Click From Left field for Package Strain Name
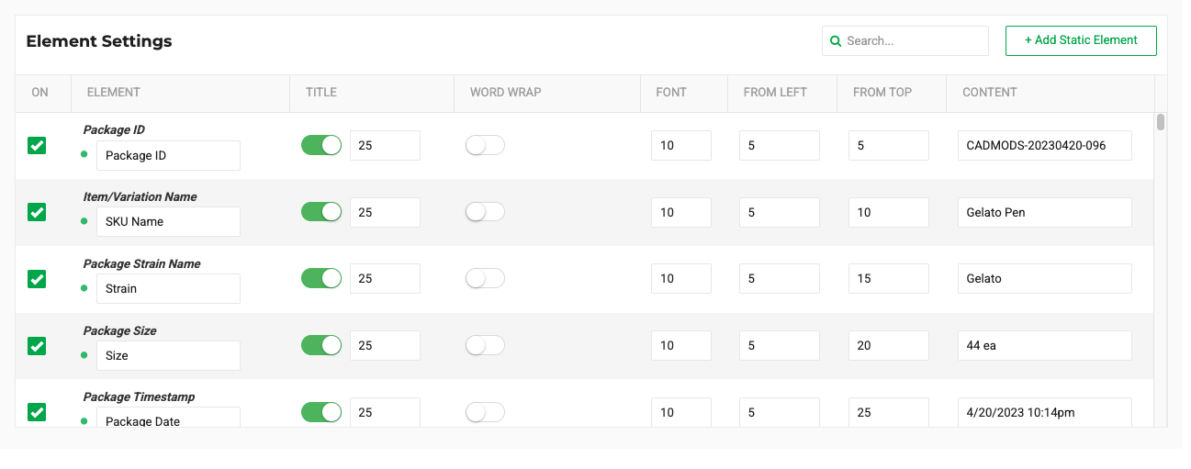This screenshot has height=469, width=1191. click(779, 278)
